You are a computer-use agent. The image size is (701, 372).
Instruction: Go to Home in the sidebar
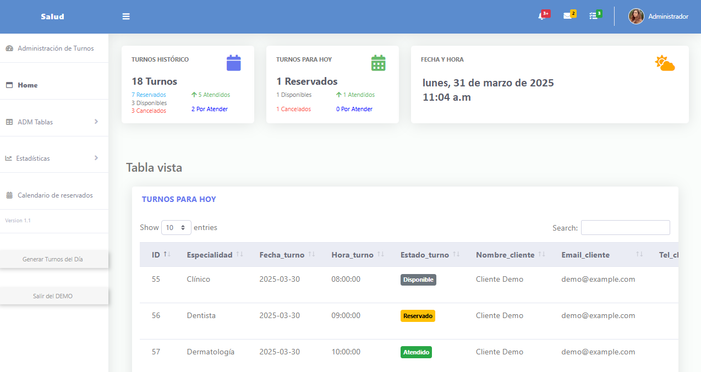[x=28, y=85]
